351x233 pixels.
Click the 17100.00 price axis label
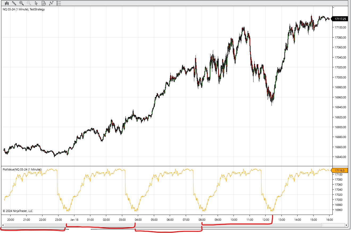(x=340, y=27)
